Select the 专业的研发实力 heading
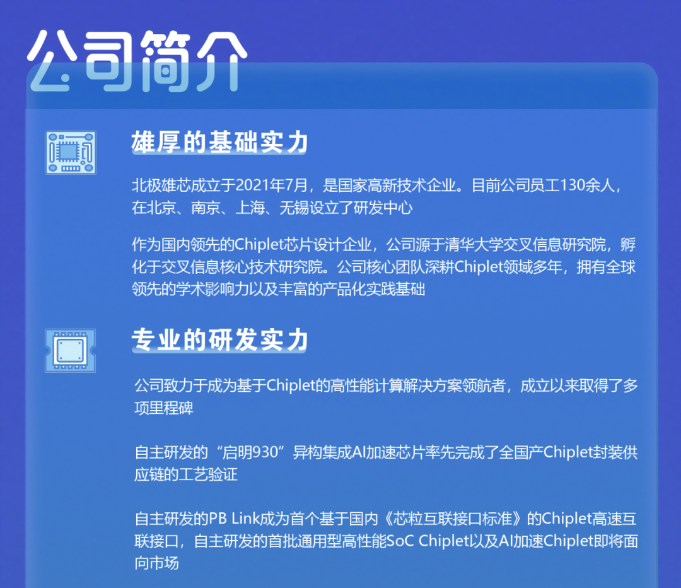 [219, 340]
